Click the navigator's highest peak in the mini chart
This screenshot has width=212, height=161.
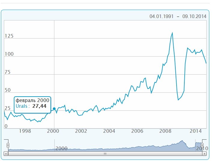pos(181,141)
